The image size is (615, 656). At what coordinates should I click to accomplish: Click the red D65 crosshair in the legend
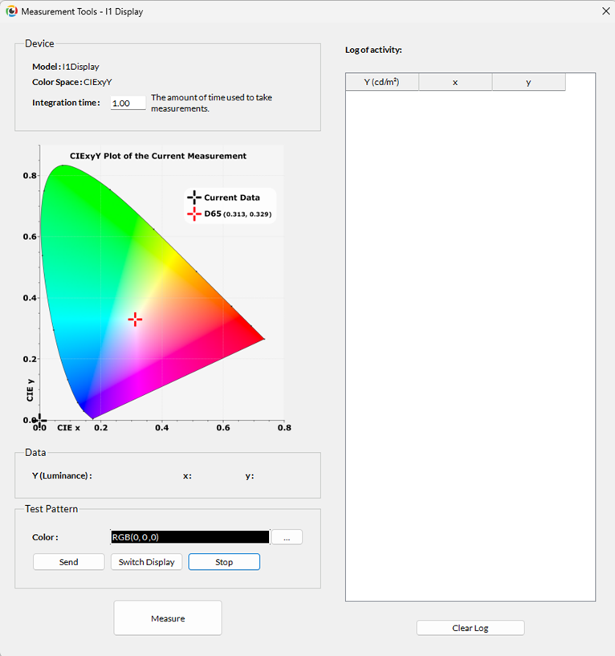tap(193, 214)
